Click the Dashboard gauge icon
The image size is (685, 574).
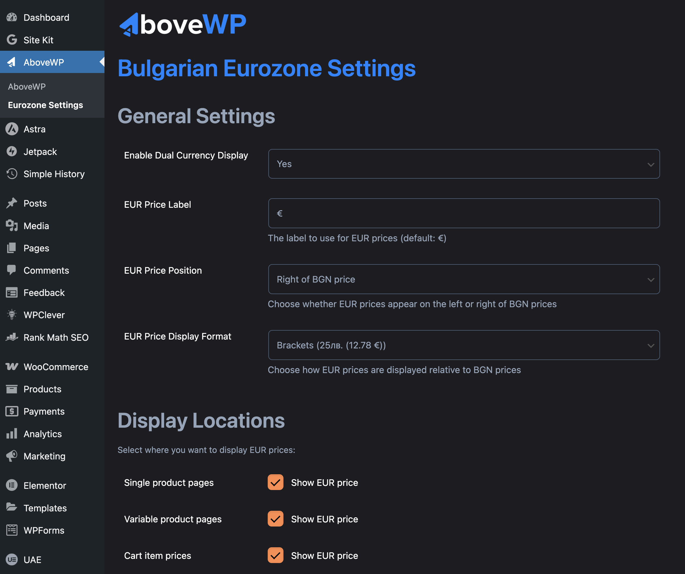pyautogui.click(x=12, y=18)
